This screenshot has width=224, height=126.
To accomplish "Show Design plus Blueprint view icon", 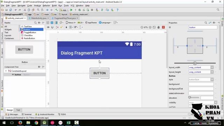I will pos(56,23).
